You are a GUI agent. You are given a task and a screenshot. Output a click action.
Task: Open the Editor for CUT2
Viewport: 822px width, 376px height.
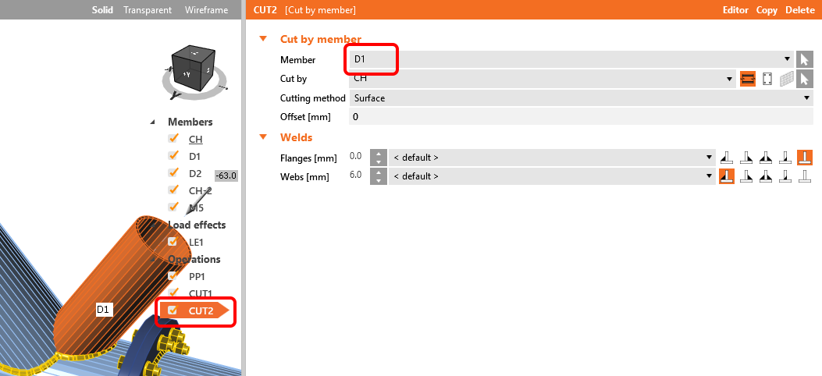735,10
